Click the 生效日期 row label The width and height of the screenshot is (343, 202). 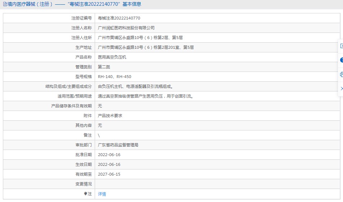click(x=83, y=165)
